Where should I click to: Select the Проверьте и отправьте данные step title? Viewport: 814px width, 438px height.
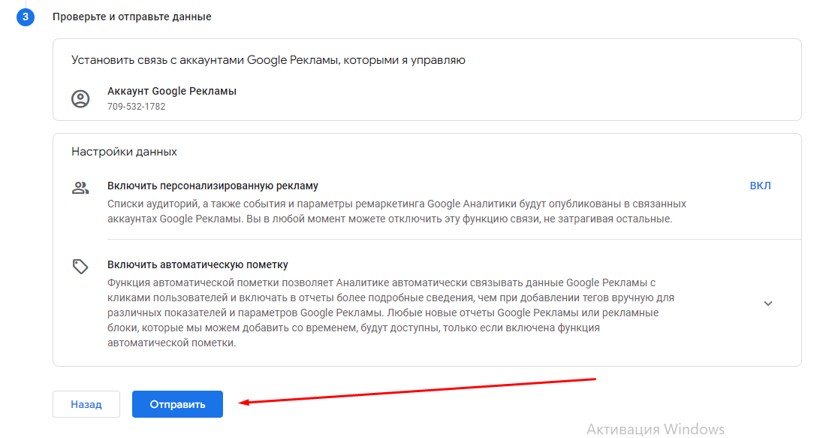(x=132, y=17)
